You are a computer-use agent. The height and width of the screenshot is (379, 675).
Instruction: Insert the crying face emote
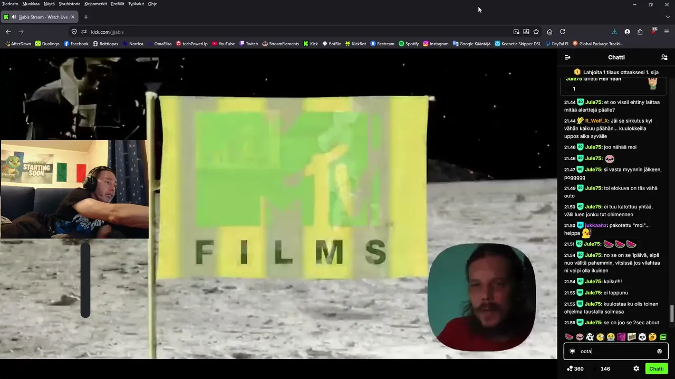611,337
